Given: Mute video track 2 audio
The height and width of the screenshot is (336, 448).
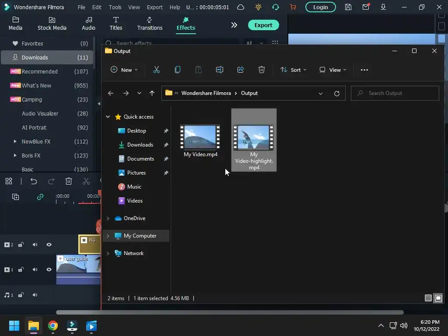Looking at the screenshot, I should pos(35,245).
